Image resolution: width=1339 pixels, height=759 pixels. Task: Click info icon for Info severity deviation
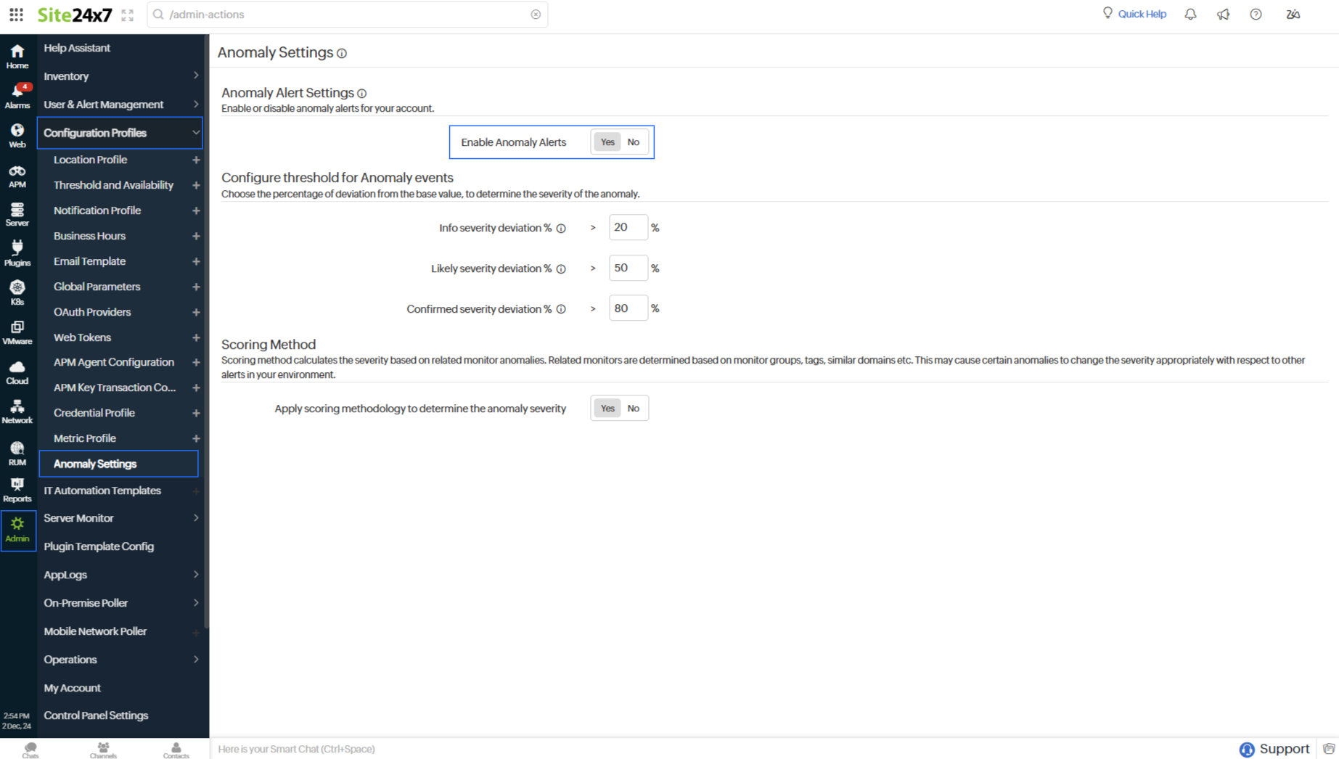pyautogui.click(x=561, y=229)
